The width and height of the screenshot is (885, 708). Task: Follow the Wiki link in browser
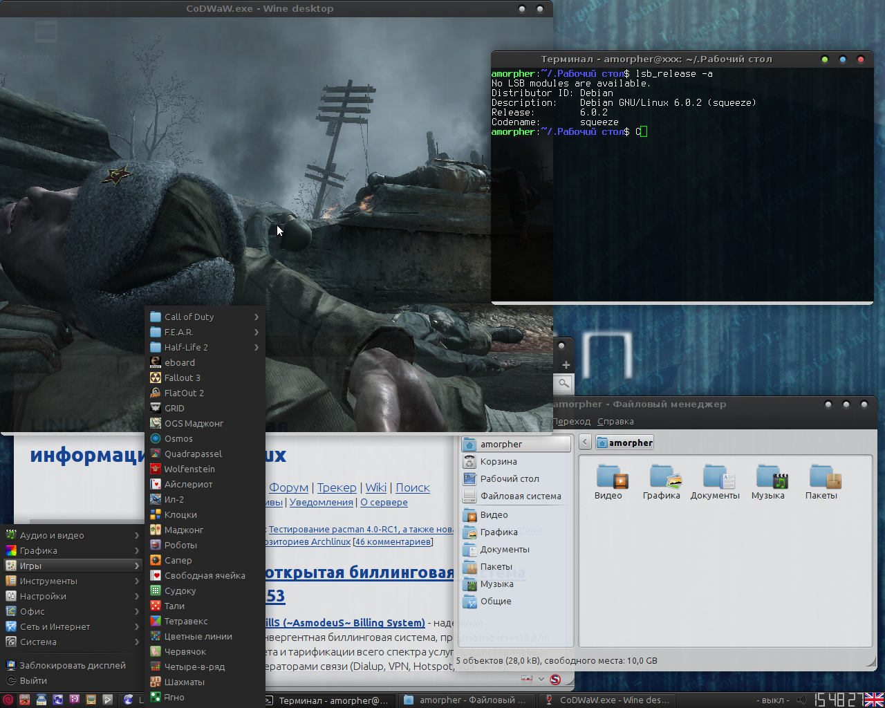376,487
